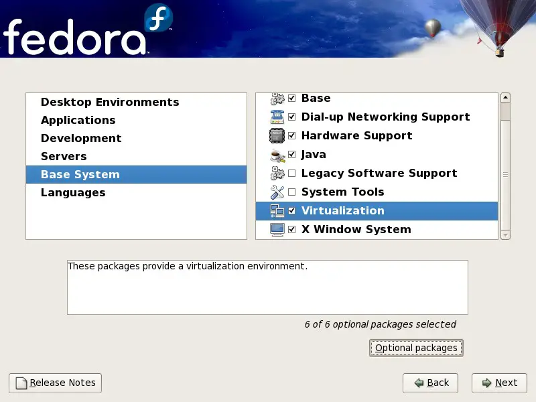Uncheck the Base package group checkbox

point(292,98)
